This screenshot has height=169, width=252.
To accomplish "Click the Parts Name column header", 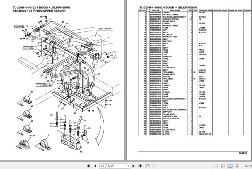I will [175, 10].
